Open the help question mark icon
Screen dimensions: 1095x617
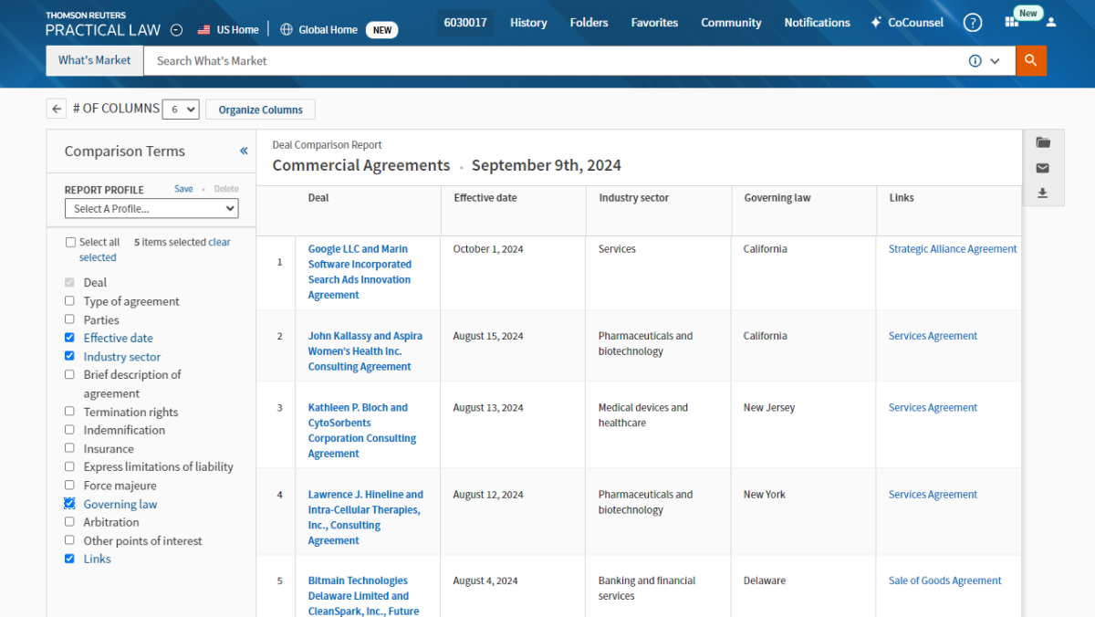click(973, 23)
